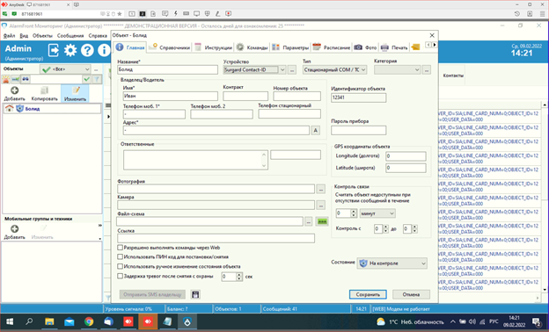Click AnyDesk keyboard icon
549x332 pixels.
(186, 14)
